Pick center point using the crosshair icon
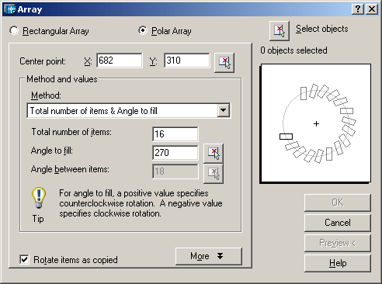Screen dimensions: 382x284 click(224, 63)
